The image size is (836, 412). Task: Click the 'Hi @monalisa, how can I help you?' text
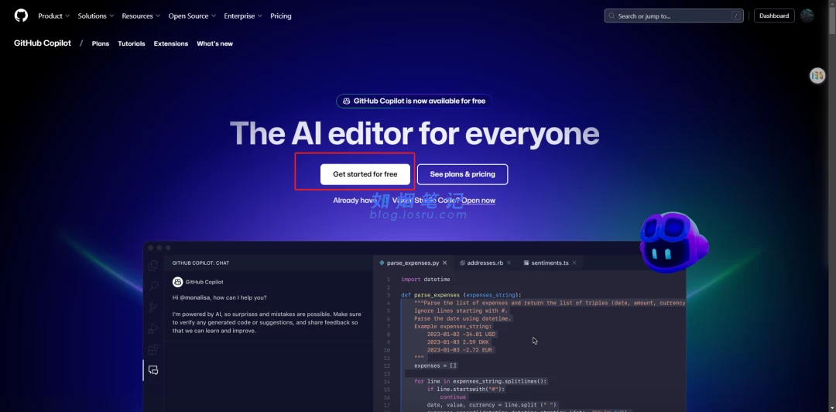pyautogui.click(x=219, y=297)
